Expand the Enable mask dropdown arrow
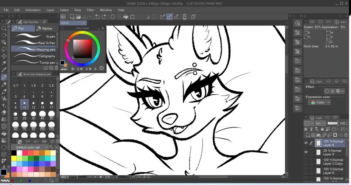Screen dimensions: 351x185 (338, 129)
